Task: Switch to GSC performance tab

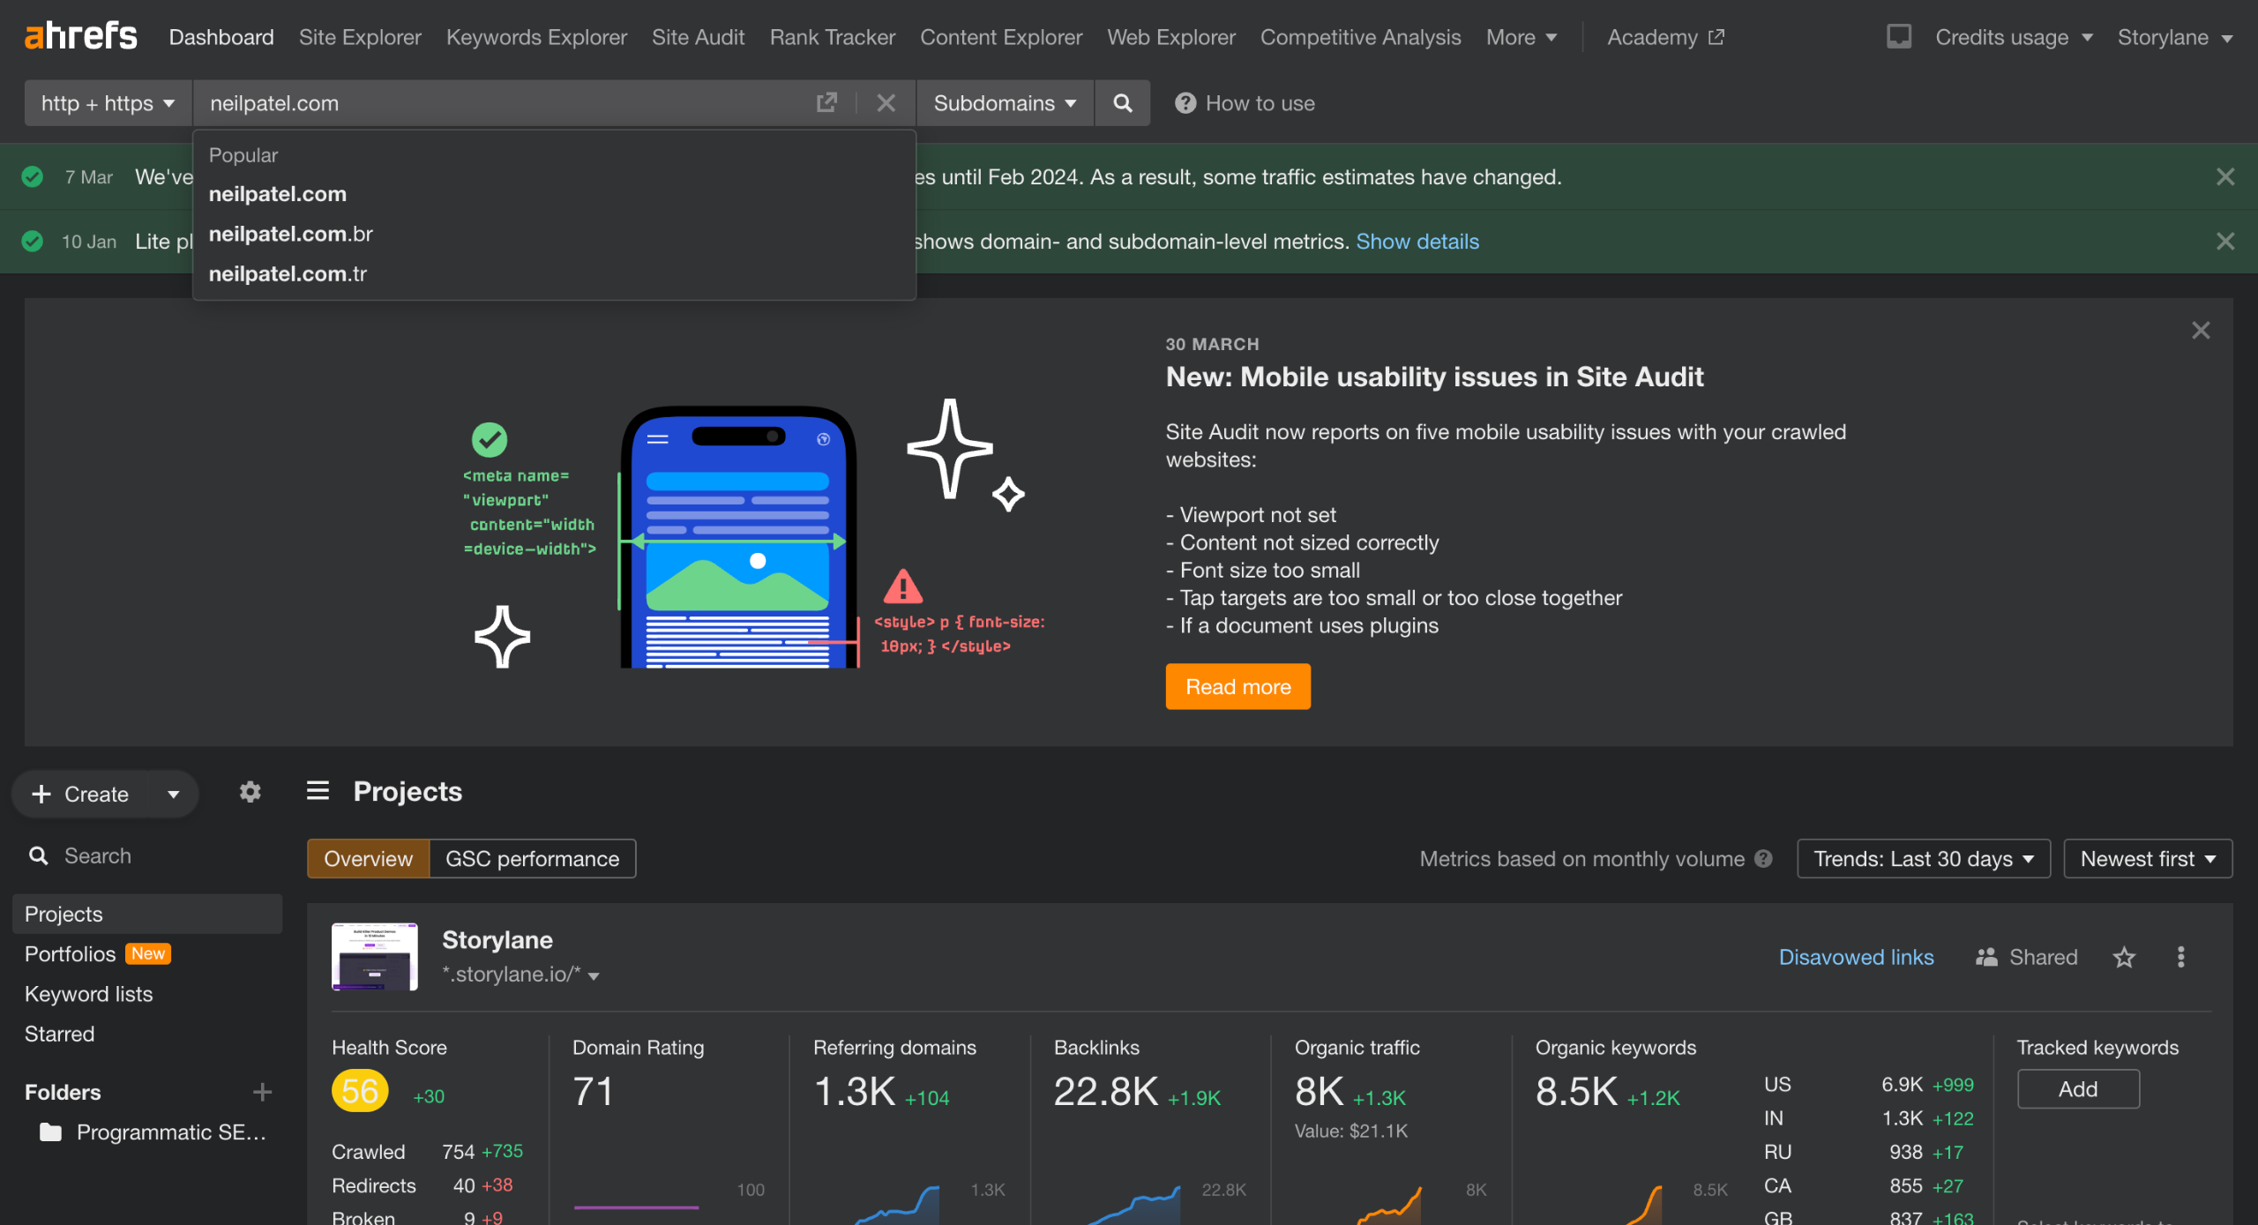Action: [532, 859]
